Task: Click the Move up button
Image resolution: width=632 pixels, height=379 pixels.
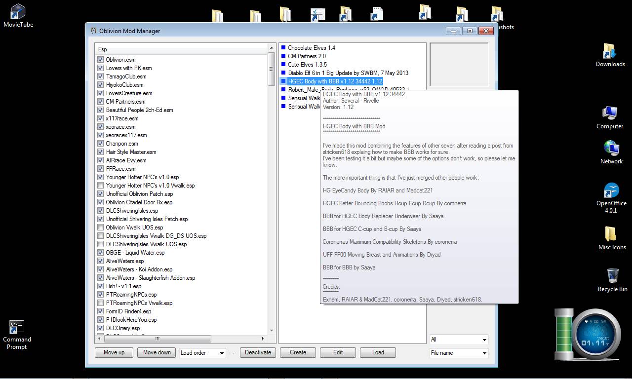Action: coord(114,352)
